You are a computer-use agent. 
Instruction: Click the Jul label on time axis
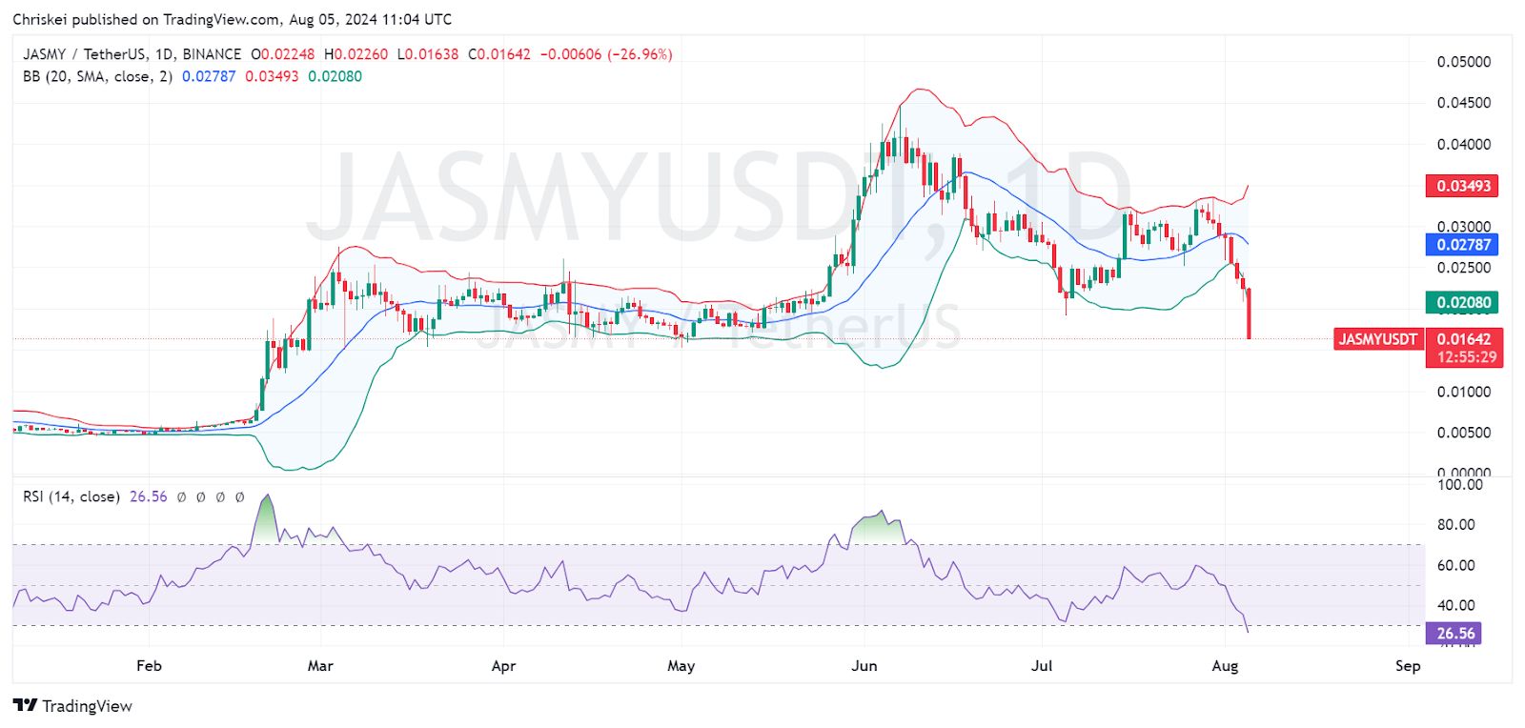1042,666
